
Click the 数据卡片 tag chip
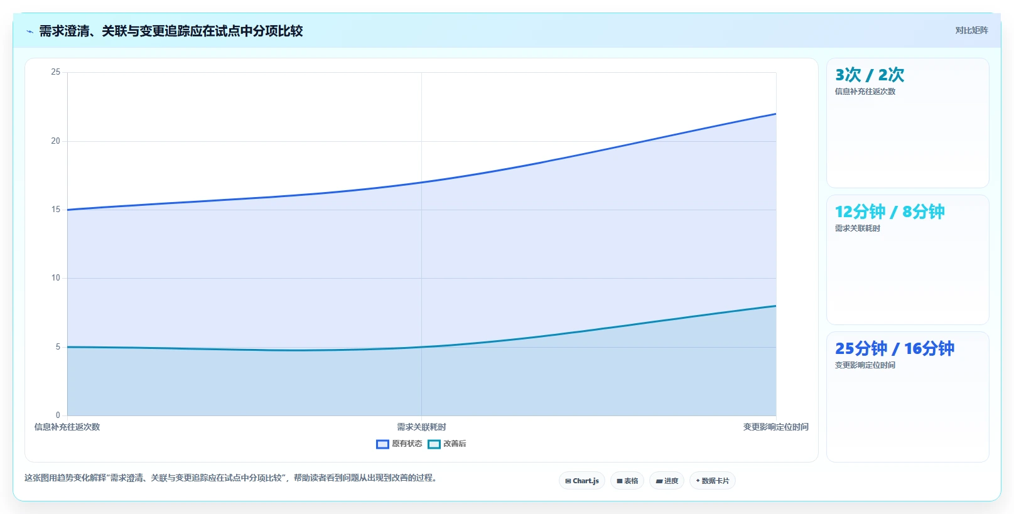coord(713,481)
